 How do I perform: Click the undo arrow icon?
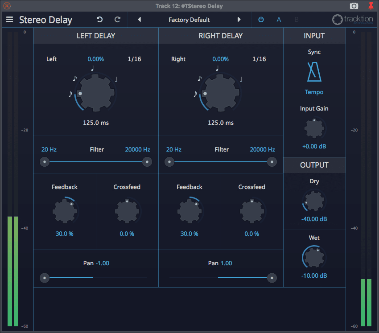point(99,20)
